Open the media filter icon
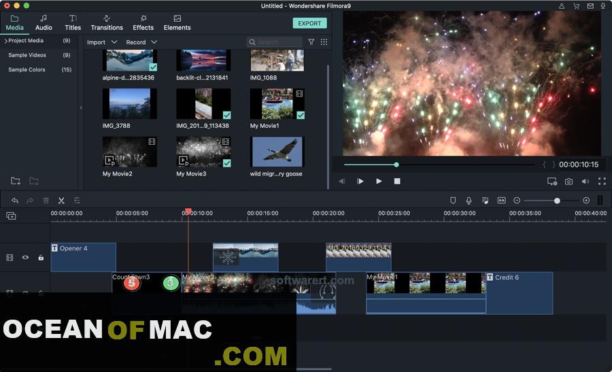The height and width of the screenshot is (372, 612). click(x=311, y=42)
